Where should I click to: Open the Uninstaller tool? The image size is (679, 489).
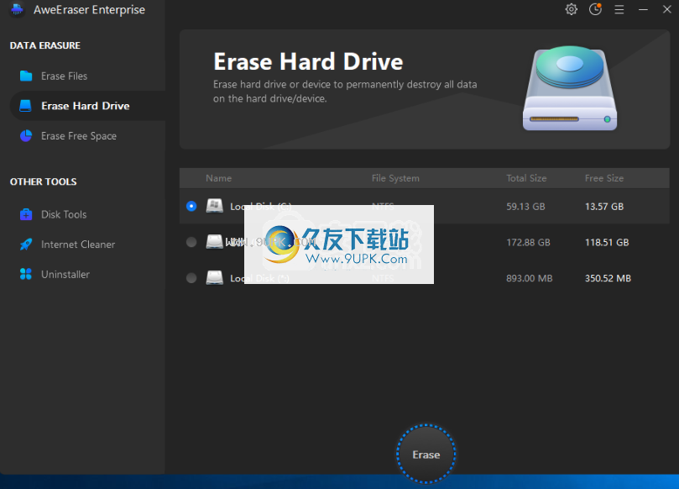coord(65,274)
